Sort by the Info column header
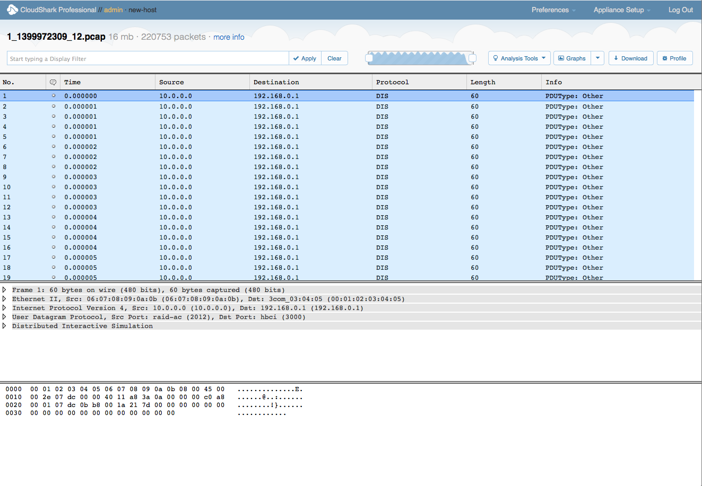This screenshot has width=702, height=486. pyautogui.click(x=621, y=82)
